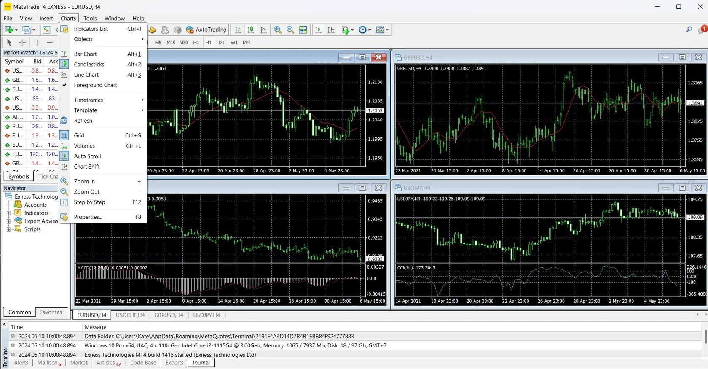Click the zoom out magnifier toolbar icon
Viewport: 708px width, 369px height.
point(290,30)
